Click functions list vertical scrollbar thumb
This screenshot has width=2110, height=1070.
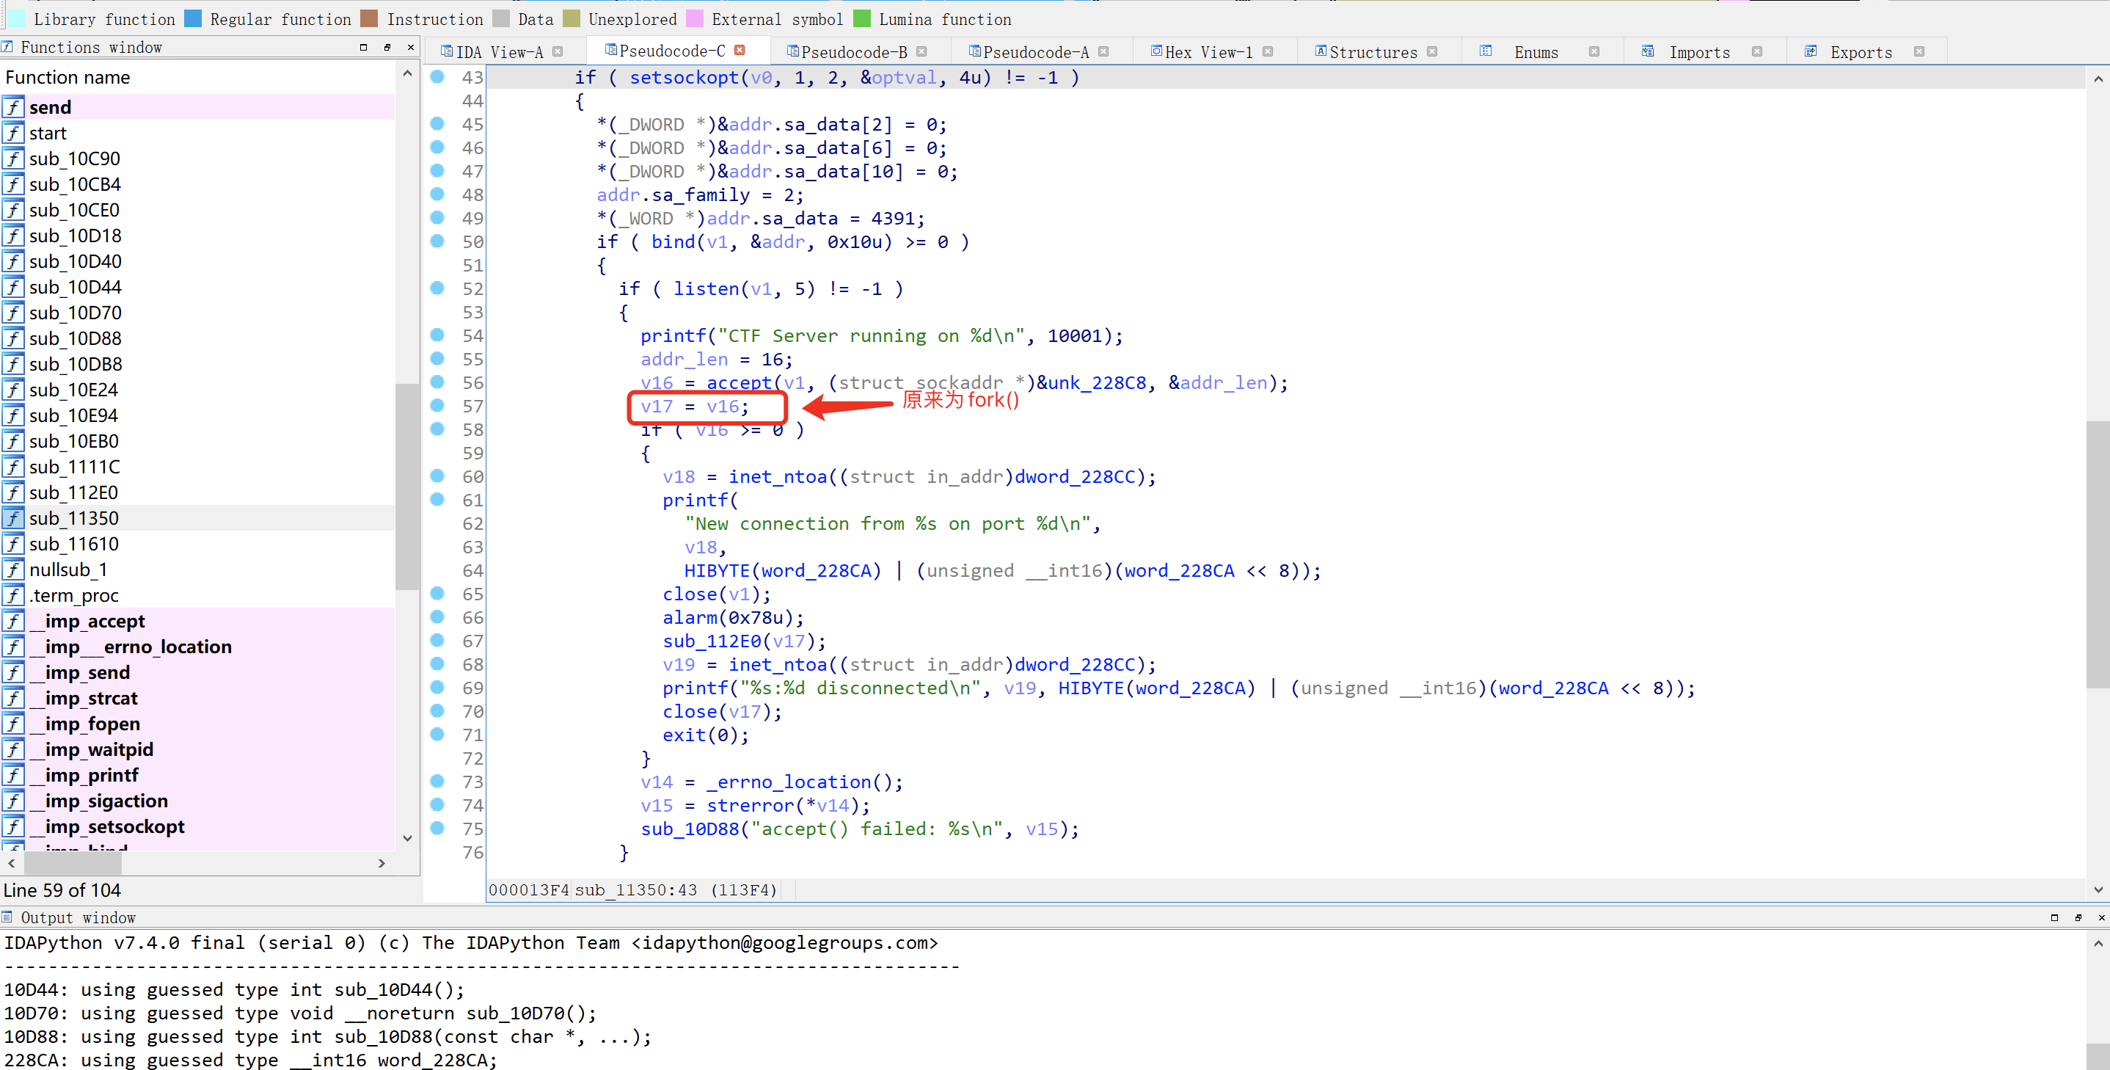point(406,487)
